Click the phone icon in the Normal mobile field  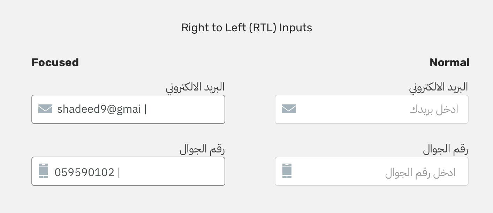coord(287,171)
